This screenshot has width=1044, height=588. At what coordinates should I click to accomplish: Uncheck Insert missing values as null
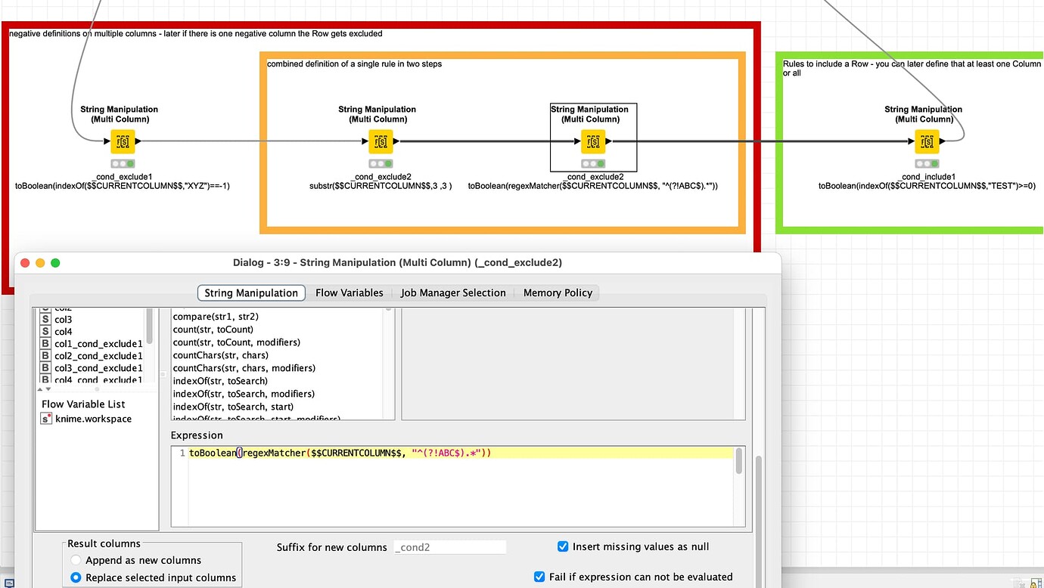point(562,546)
